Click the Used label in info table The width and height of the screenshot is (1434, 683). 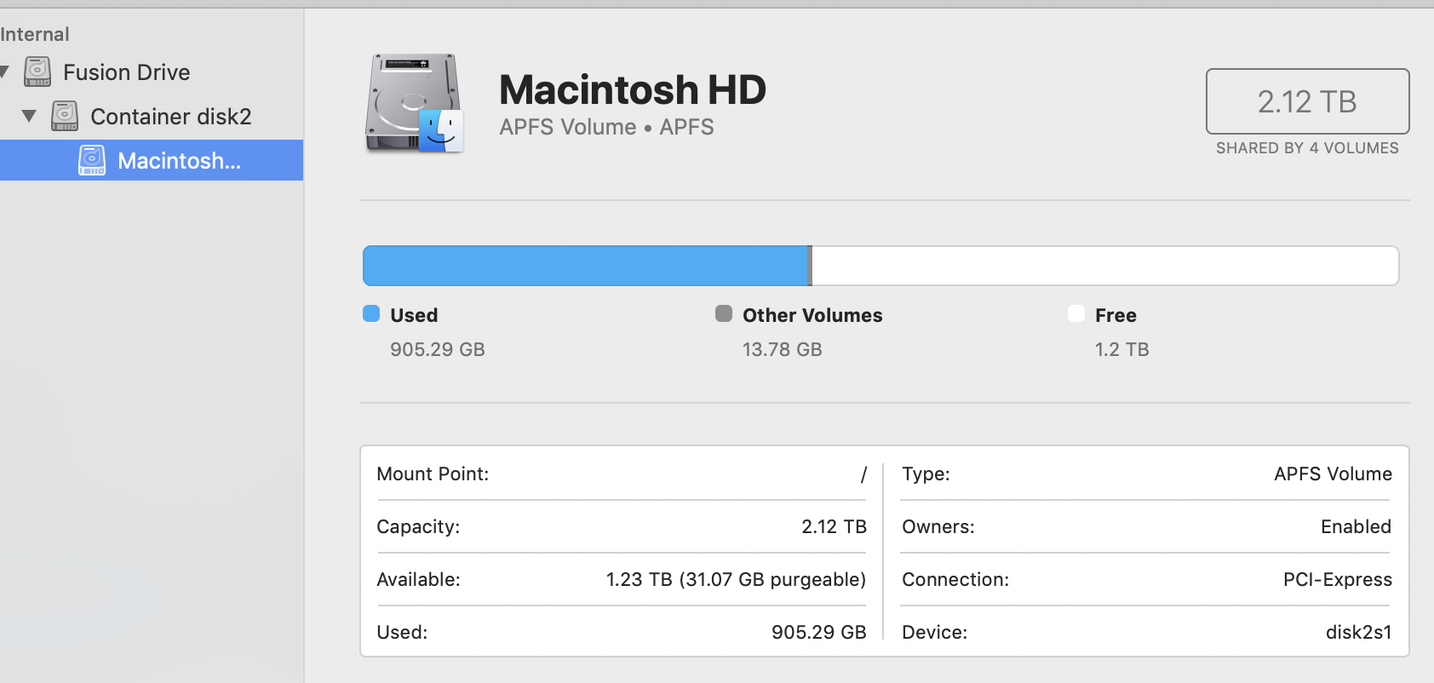click(x=402, y=632)
